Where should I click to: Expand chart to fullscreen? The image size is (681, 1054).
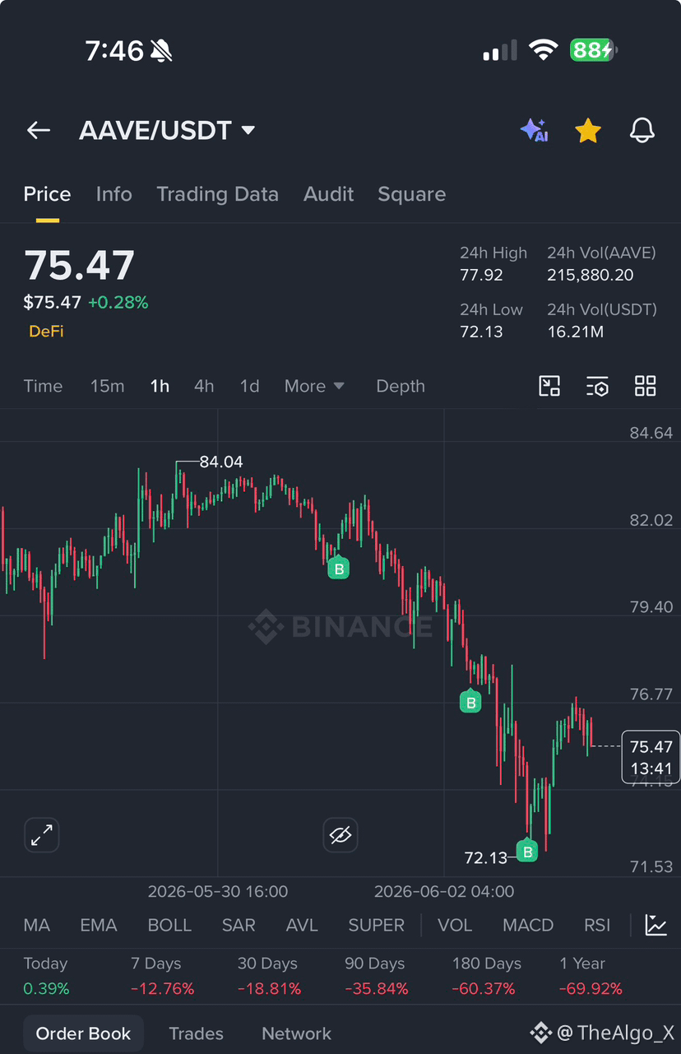point(41,835)
